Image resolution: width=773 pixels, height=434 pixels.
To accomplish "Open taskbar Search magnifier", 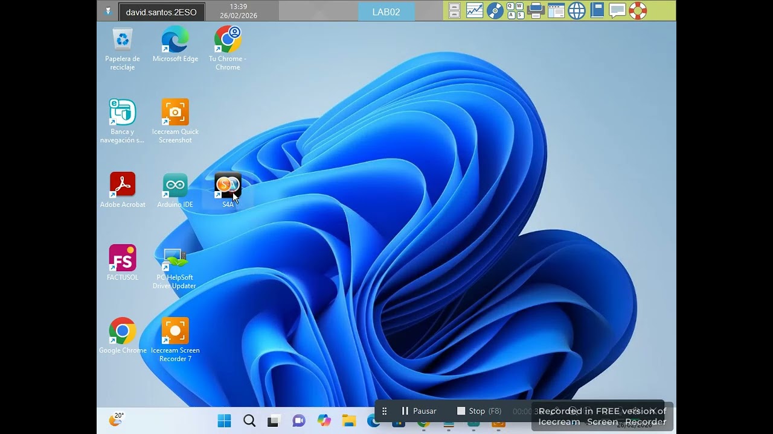I will tap(249, 421).
